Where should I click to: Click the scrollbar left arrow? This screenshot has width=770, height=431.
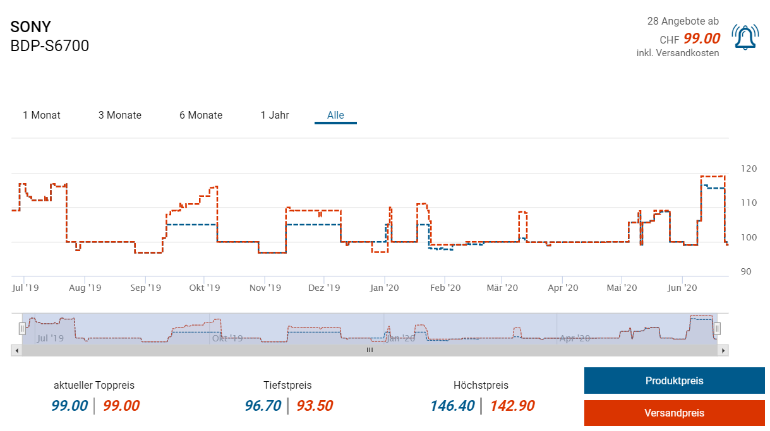click(16, 350)
